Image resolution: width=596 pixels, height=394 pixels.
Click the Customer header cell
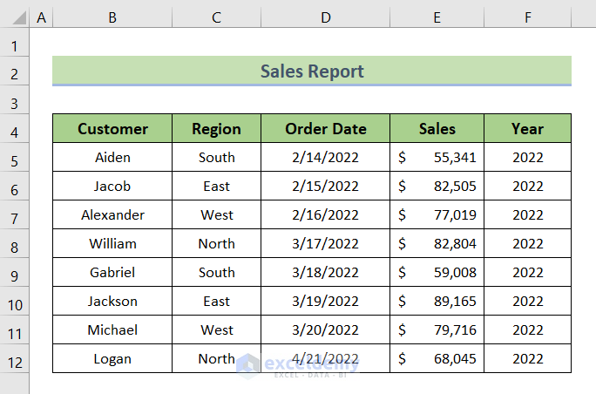pos(112,129)
